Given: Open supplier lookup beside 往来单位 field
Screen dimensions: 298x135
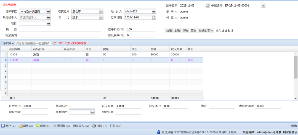Looking at the screenshot, I should [49, 11].
